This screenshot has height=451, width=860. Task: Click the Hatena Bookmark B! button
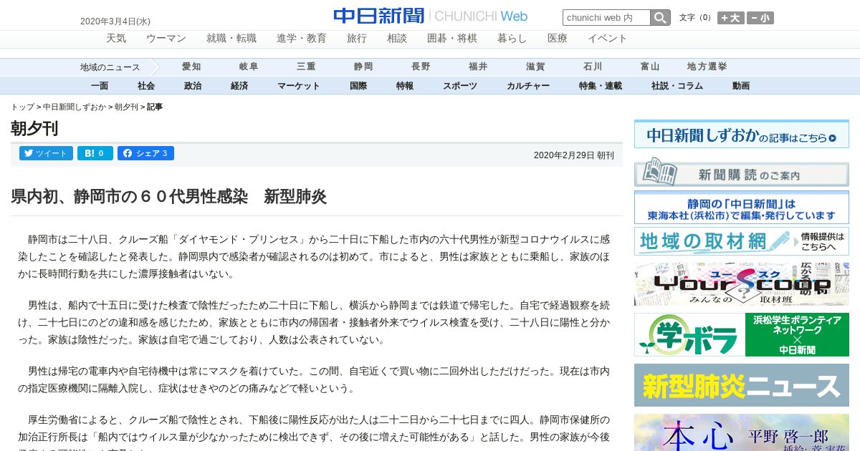[x=95, y=153]
